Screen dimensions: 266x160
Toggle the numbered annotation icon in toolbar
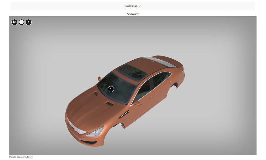28,22
